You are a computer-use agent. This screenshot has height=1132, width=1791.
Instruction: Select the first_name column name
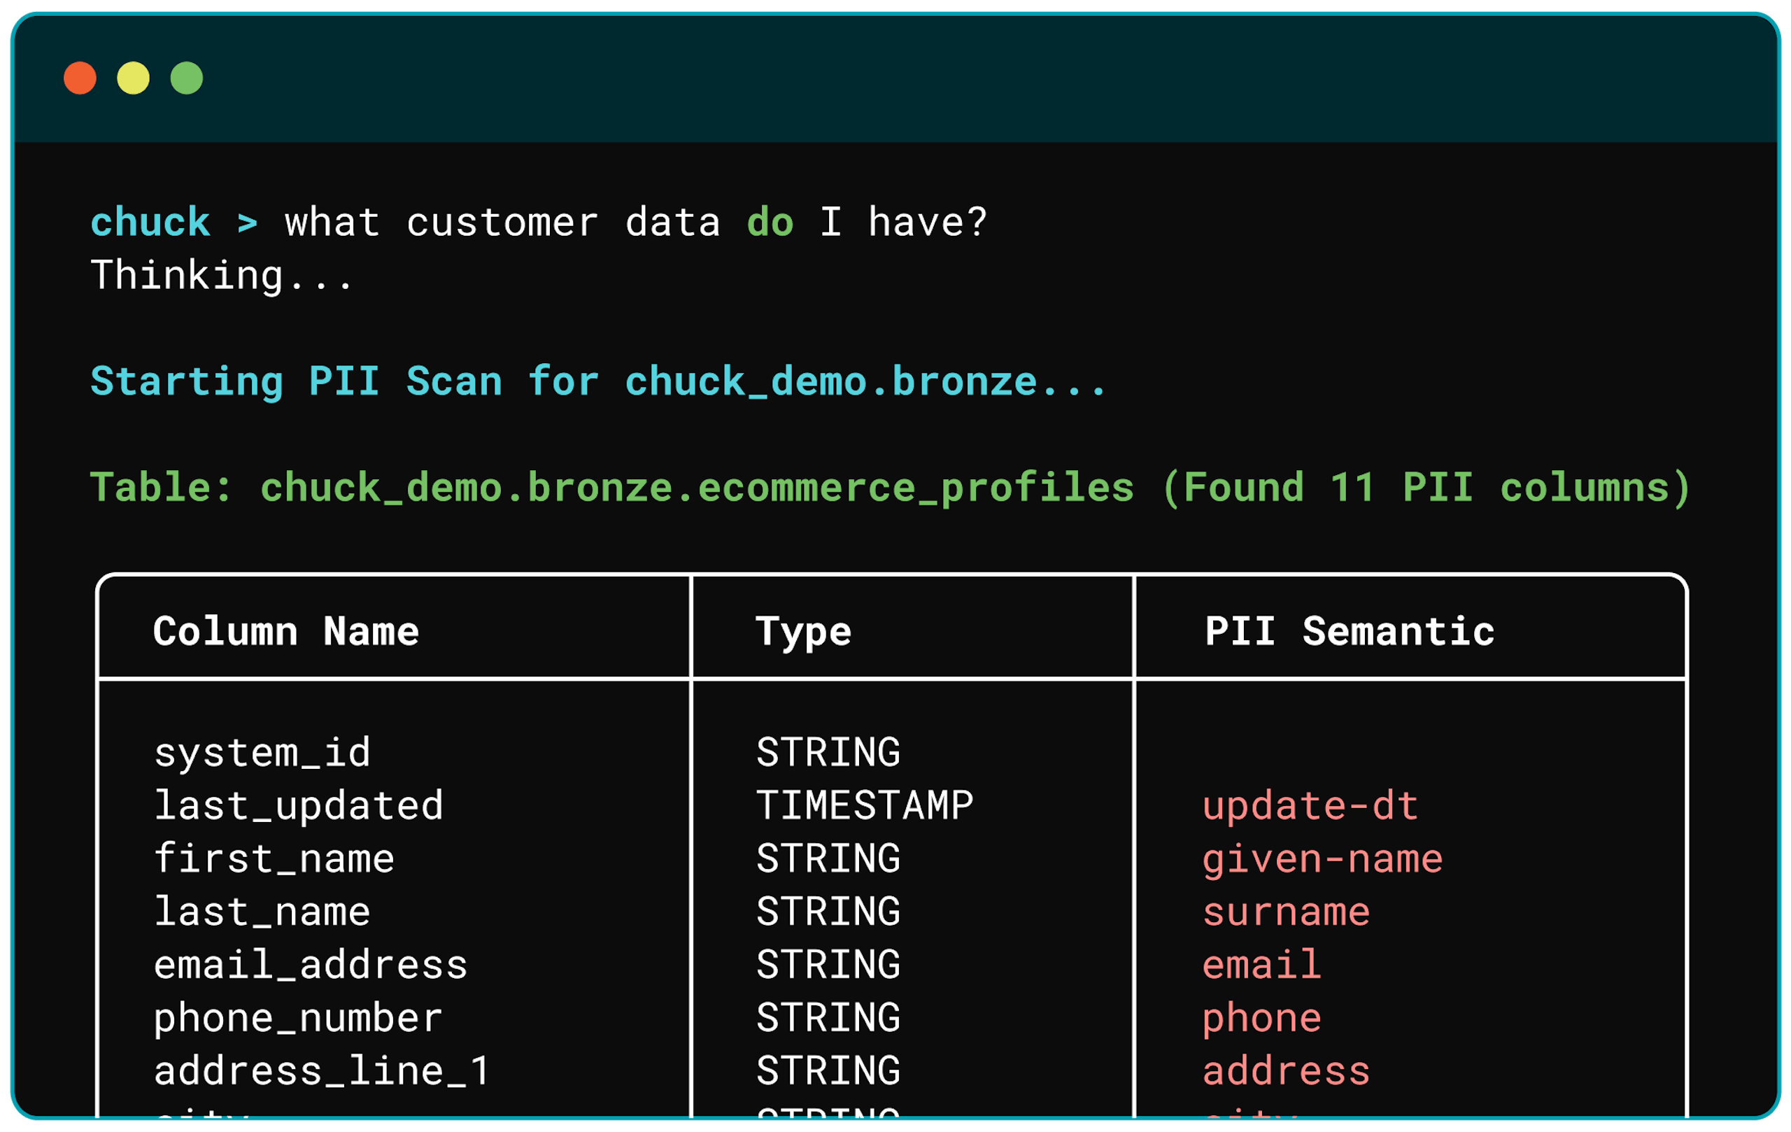click(x=274, y=858)
